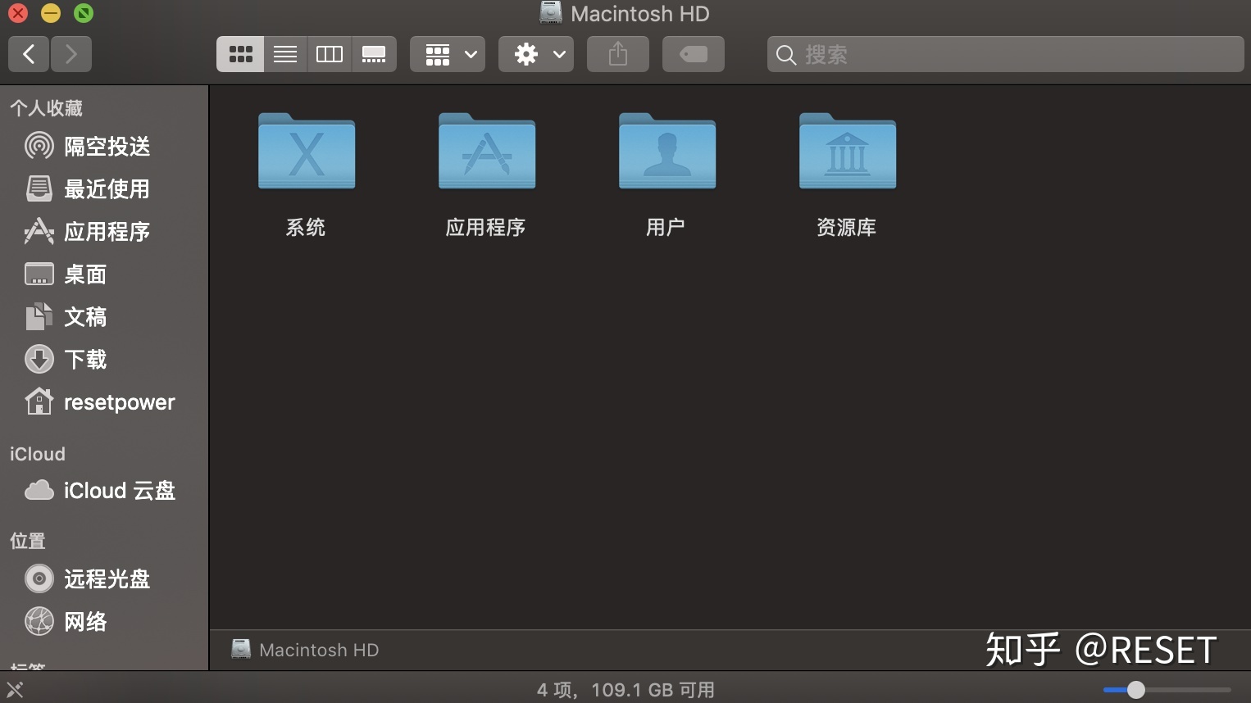This screenshot has width=1251, height=703.
Task: Go forward with the right chevron button
Action: coord(71,54)
